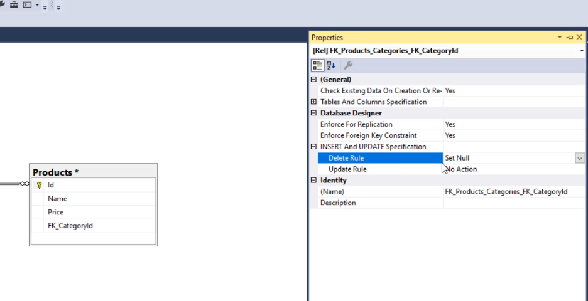Select the FK_CategoryId column in Products table
Viewport: 588px width, 301px height.
94,225
